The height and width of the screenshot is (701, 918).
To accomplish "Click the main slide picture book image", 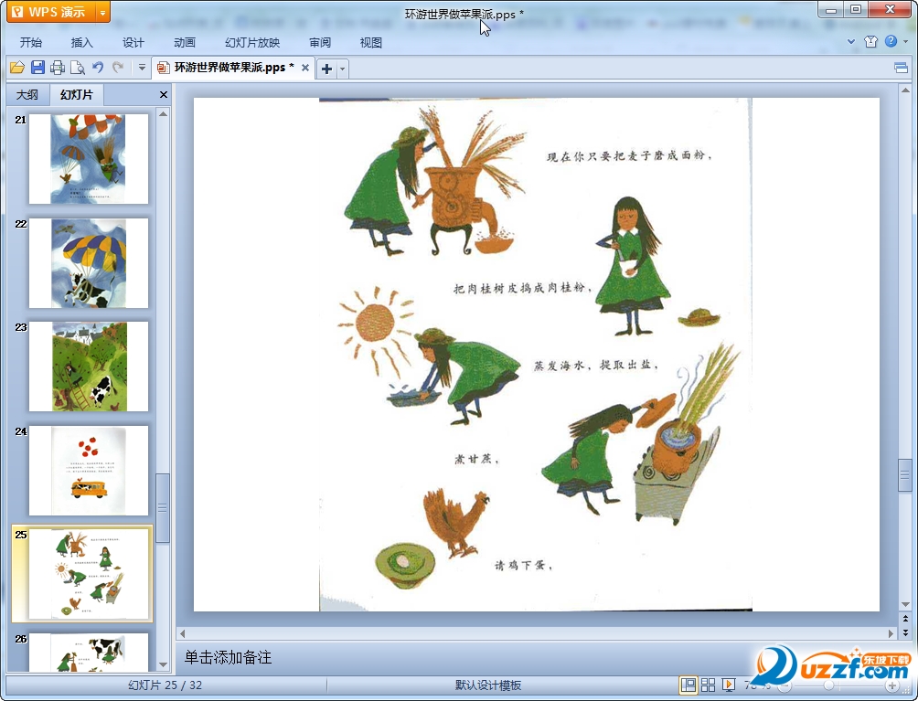I will point(536,355).
